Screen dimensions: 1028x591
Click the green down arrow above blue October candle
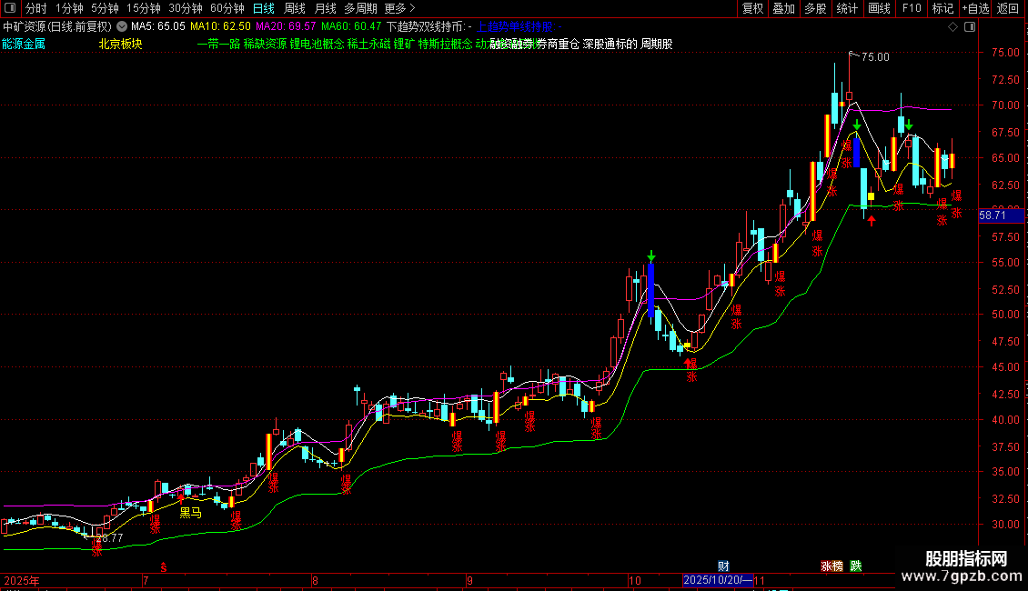click(x=651, y=255)
